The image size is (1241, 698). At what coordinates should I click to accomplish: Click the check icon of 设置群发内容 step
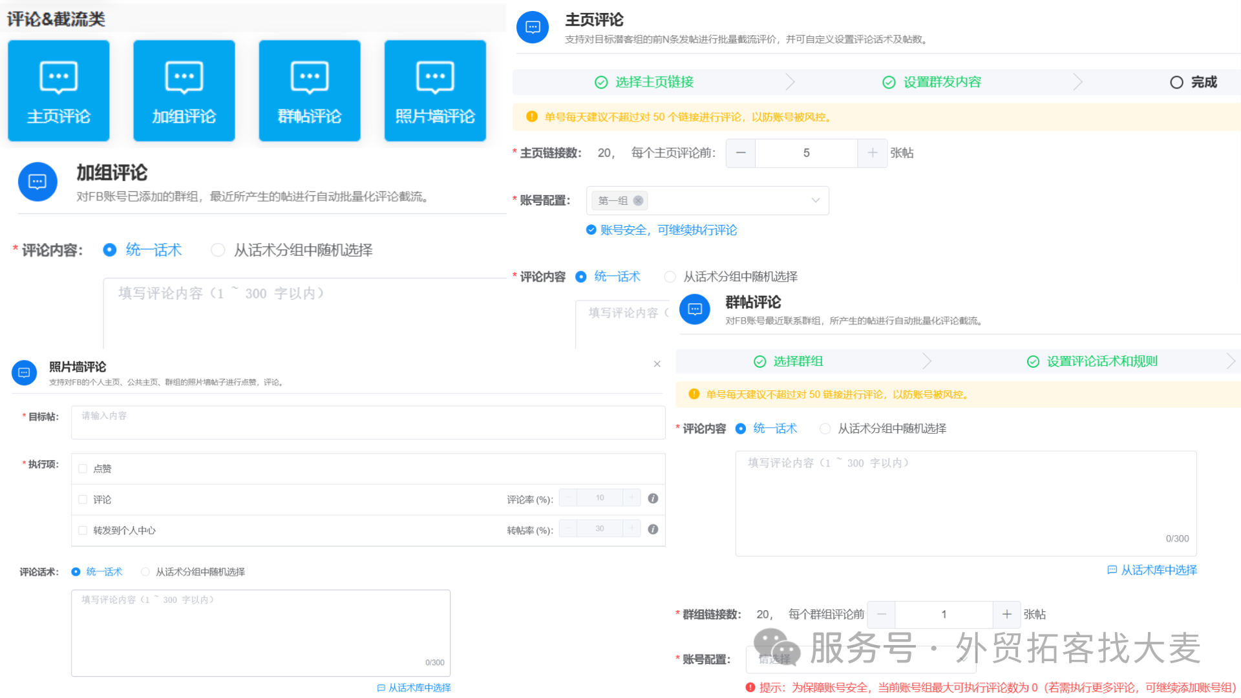pos(889,82)
